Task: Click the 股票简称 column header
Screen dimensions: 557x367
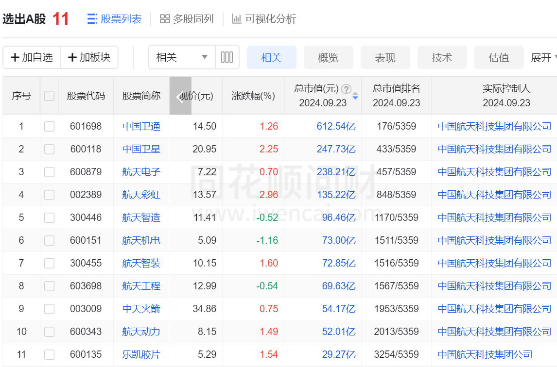Action: [x=141, y=96]
